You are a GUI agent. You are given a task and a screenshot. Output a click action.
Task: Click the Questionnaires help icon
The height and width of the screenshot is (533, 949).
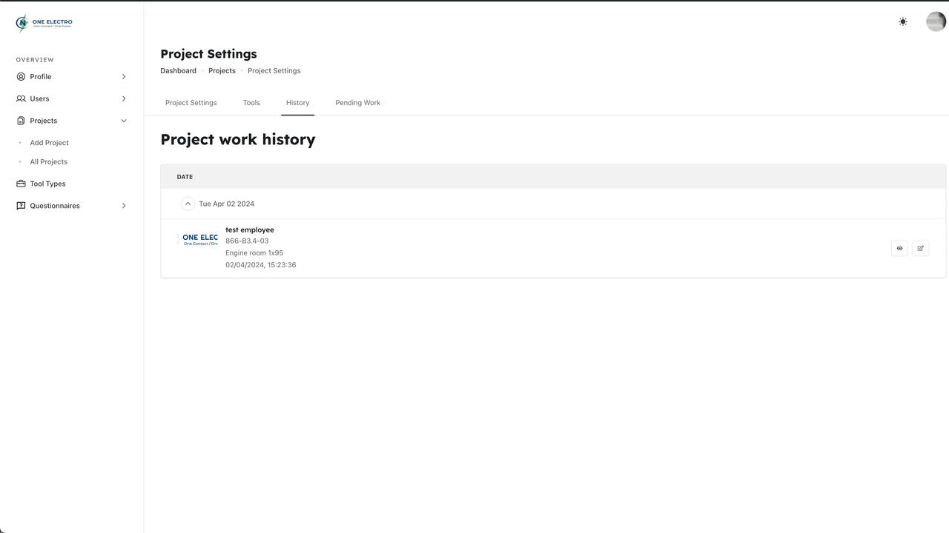(x=21, y=206)
